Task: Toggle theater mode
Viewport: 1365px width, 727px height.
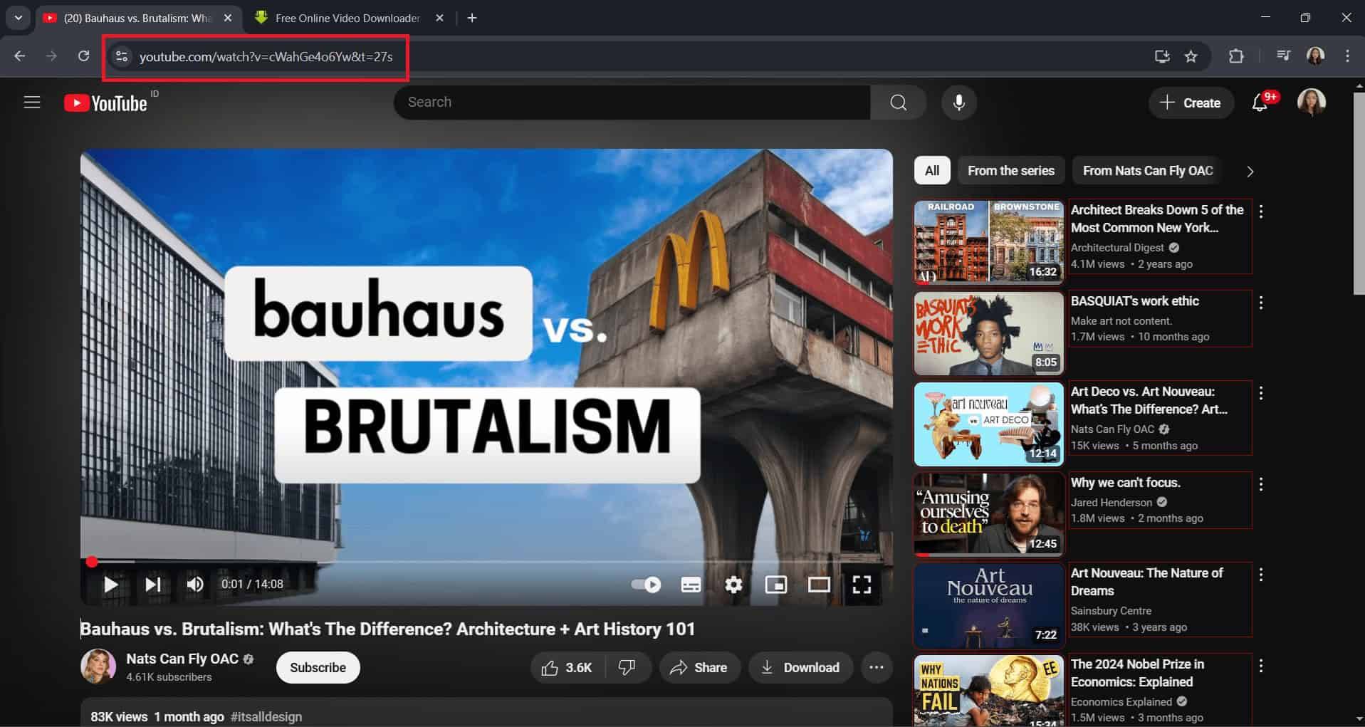Action: (x=819, y=585)
